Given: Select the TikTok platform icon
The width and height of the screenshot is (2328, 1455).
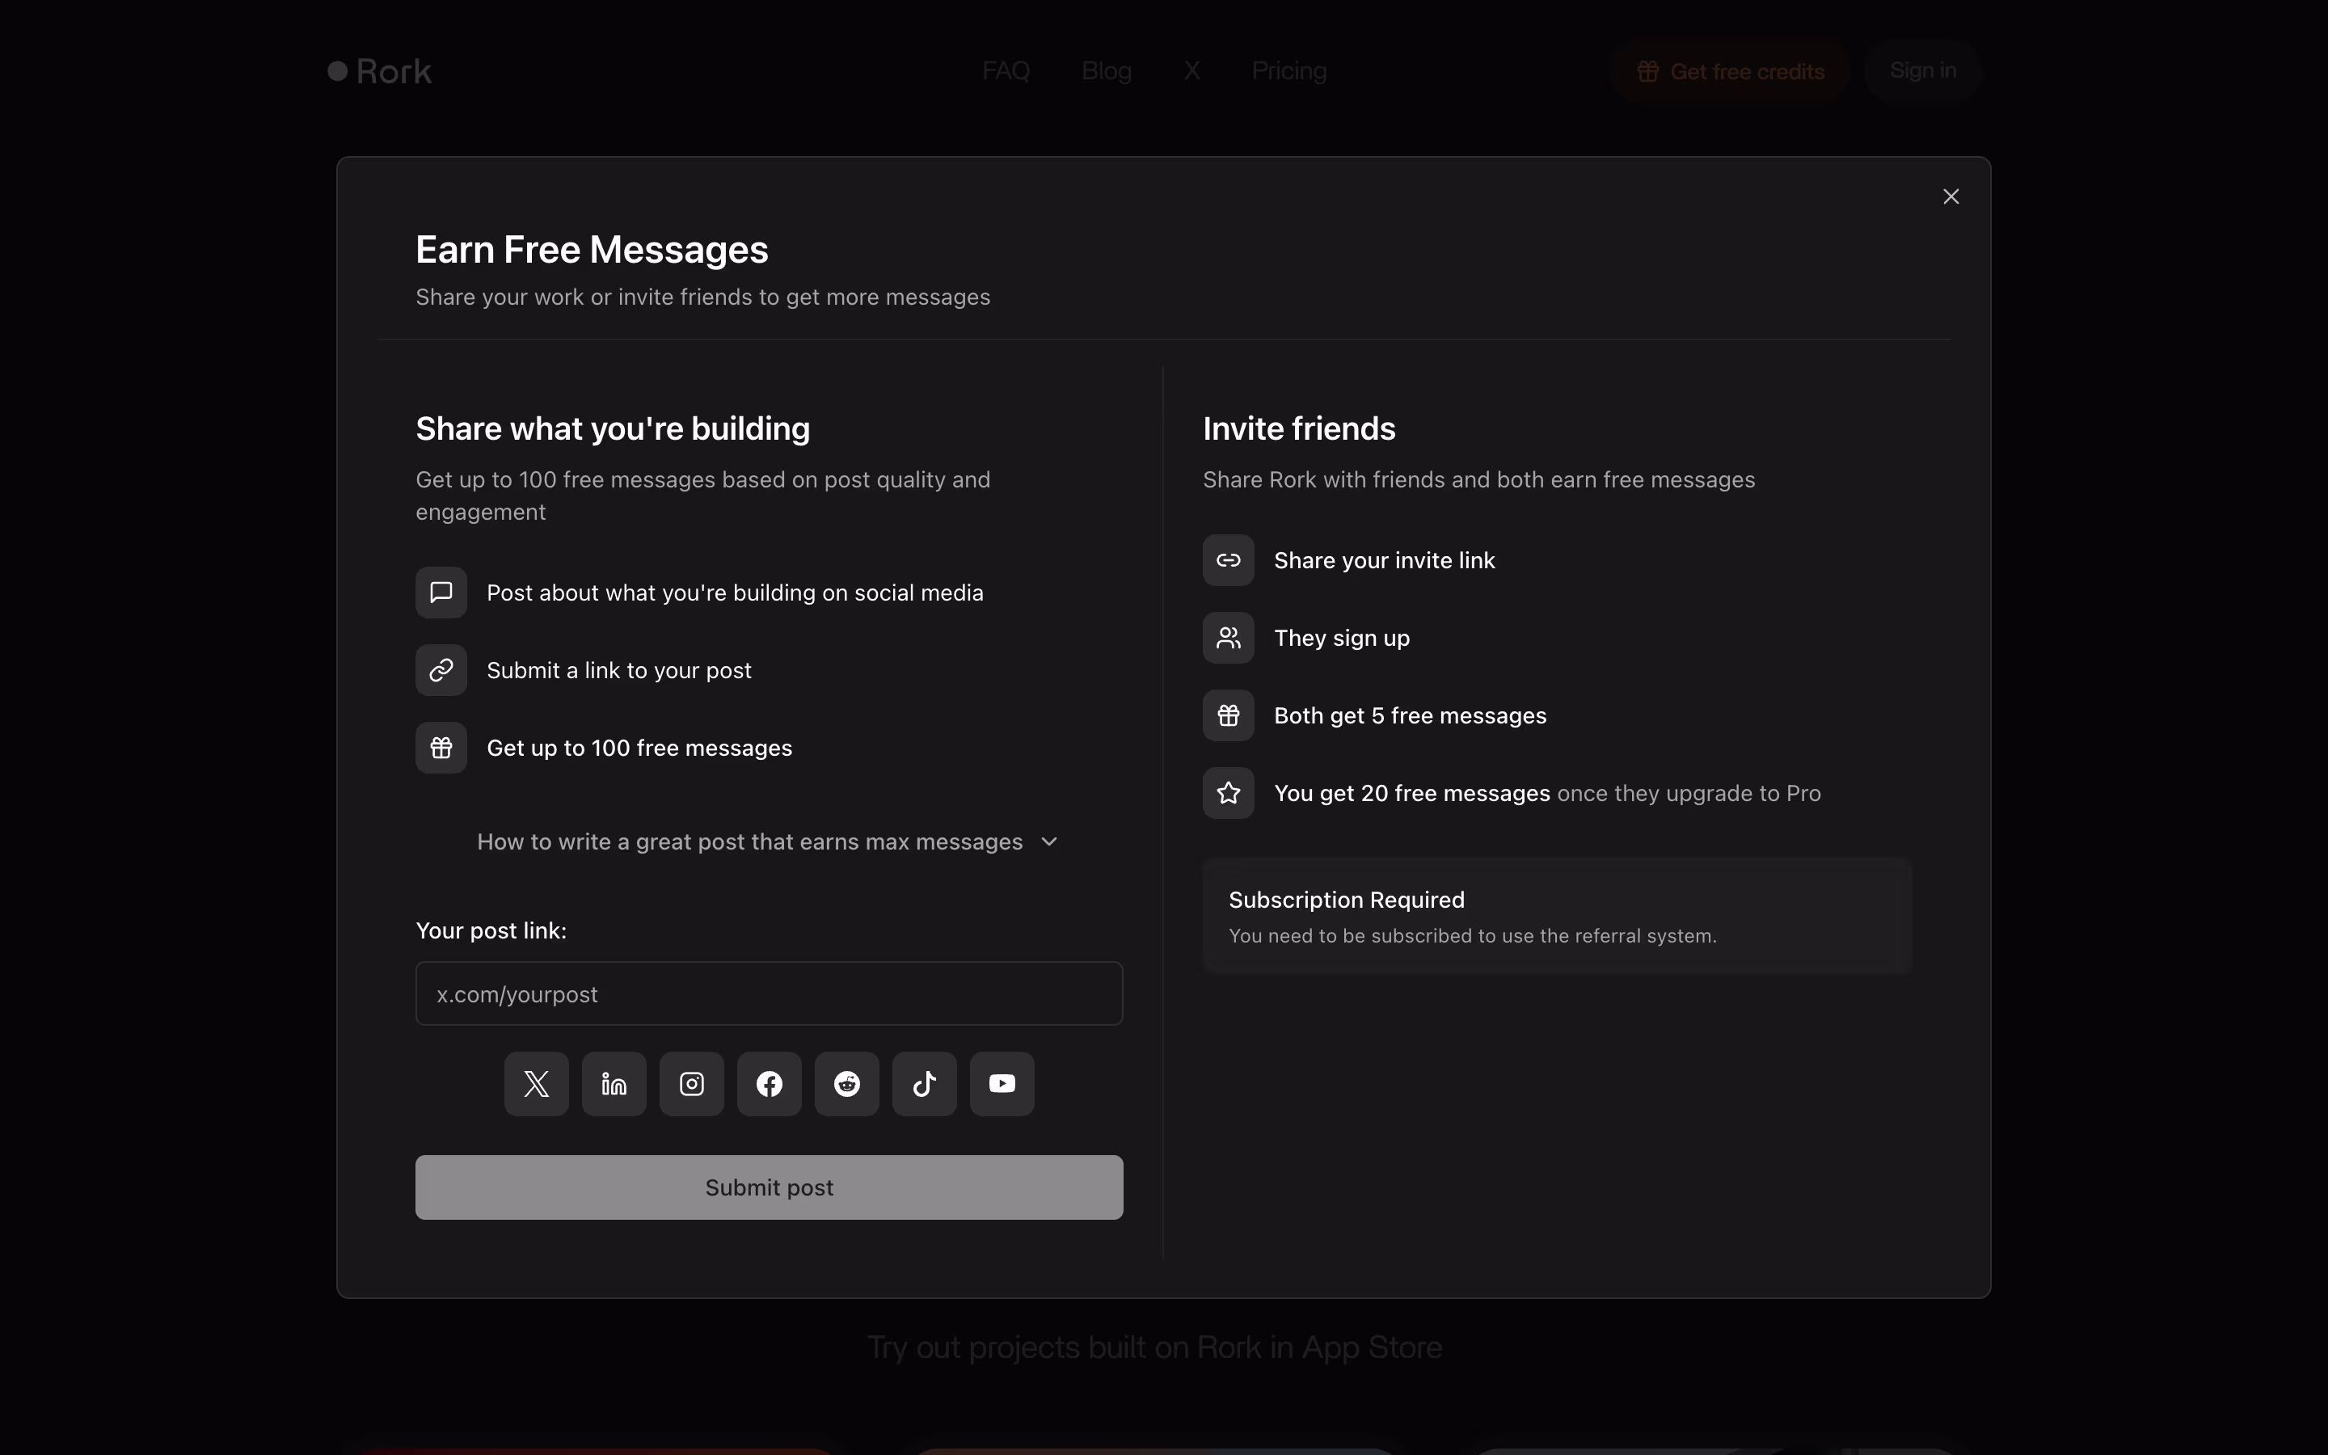Looking at the screenshot, I should point(925,1083).
